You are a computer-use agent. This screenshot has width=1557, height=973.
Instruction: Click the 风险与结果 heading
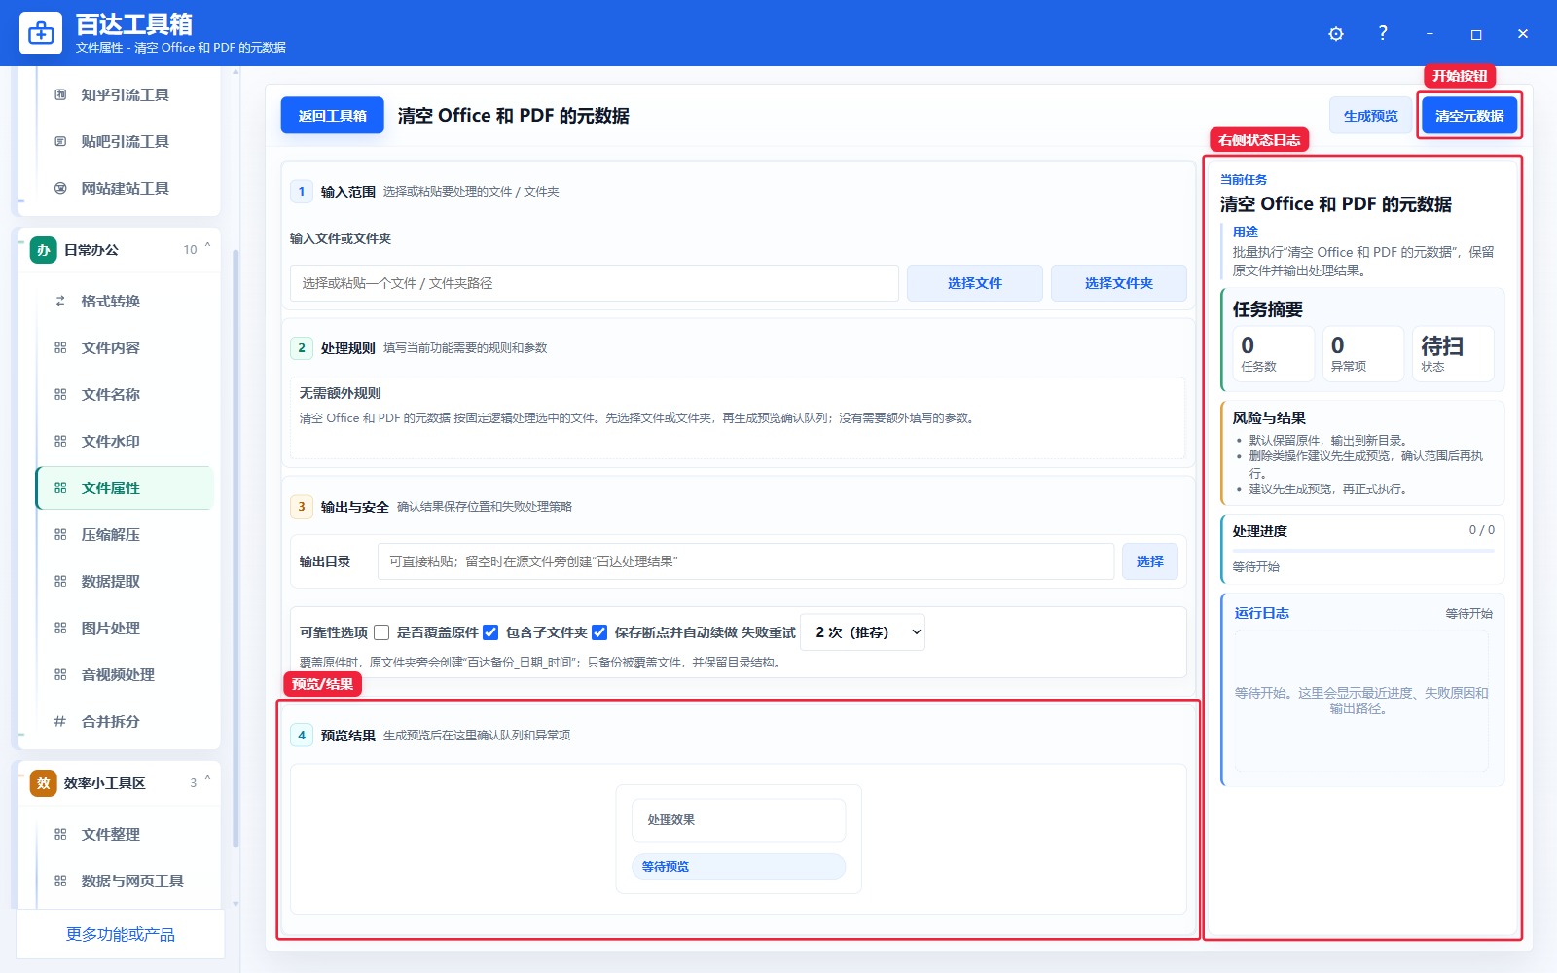point(1269,418)
